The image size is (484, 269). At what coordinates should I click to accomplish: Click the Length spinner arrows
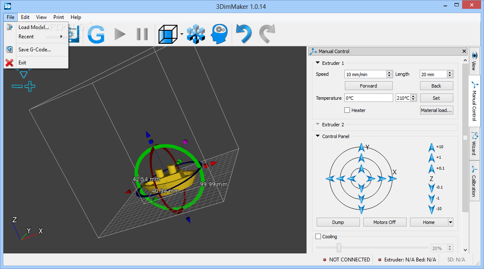click(450, 74)
